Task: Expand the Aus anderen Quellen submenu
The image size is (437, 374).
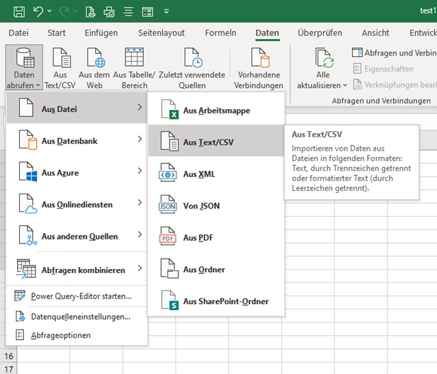Action: [x=77, y=235]
